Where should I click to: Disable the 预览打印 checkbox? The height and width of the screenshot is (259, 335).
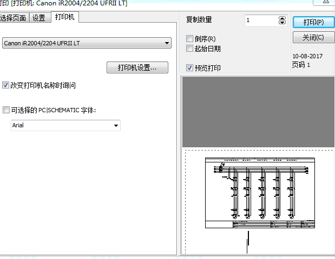point(189,68)
